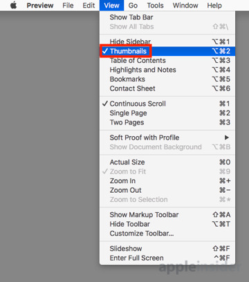Choose Show Tab Bar

[x=167, y=17]
